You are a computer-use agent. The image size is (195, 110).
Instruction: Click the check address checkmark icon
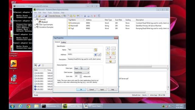99,54
